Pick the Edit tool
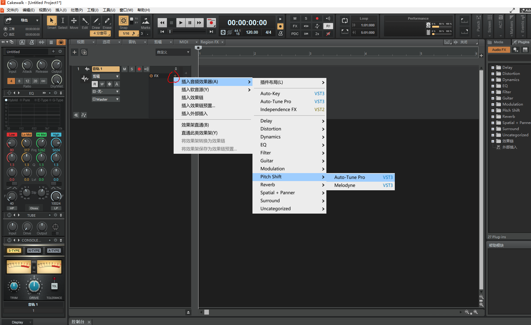Screen dimensions: 531x325 [x=85, y=21]
